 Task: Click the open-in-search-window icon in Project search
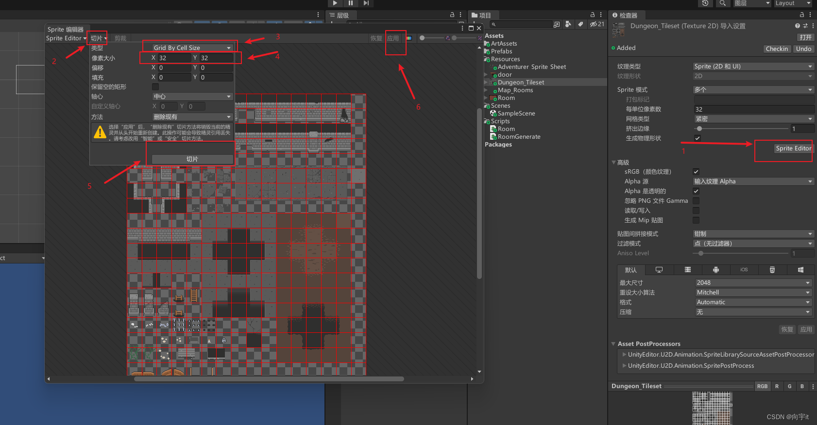click(x=557, y=24)
